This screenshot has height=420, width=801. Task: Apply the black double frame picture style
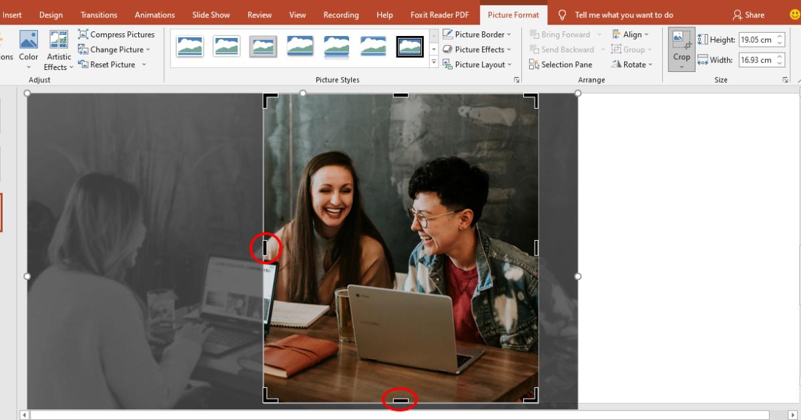(x=409, y=46)
